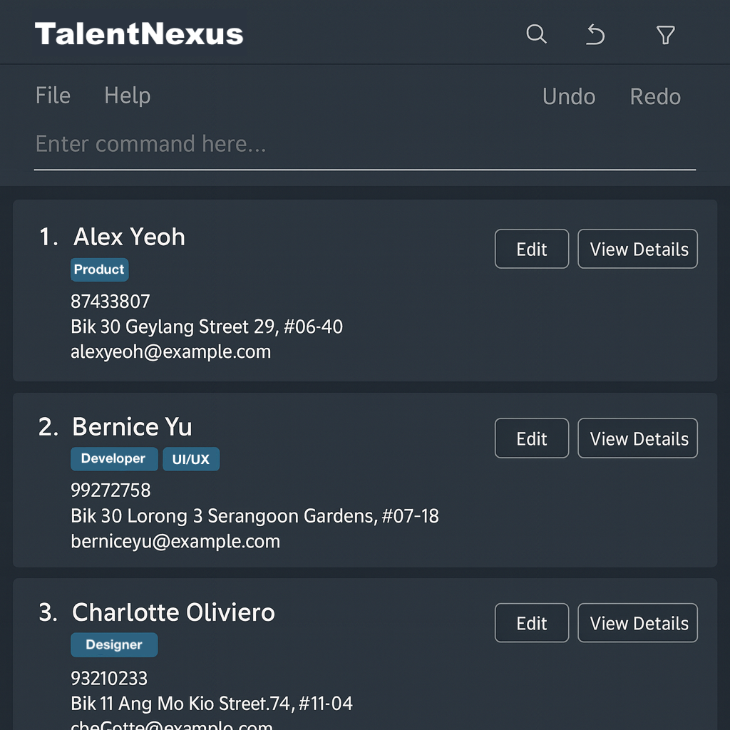View Details for Charlotte Oliviero
The width and height of the screenshot is (730, 730).
[637, 623]
